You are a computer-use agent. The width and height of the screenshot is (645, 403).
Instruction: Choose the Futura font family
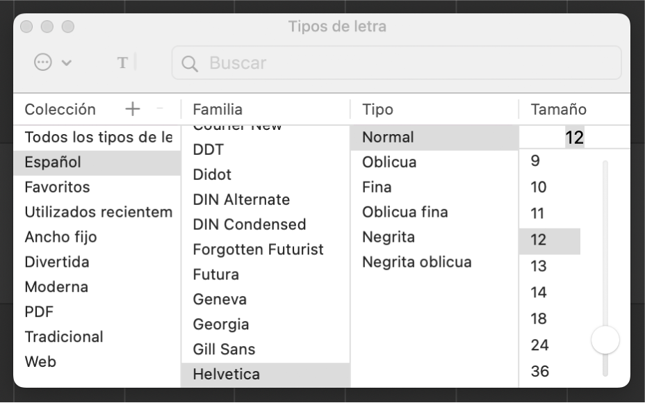click(x=215, y=274)
